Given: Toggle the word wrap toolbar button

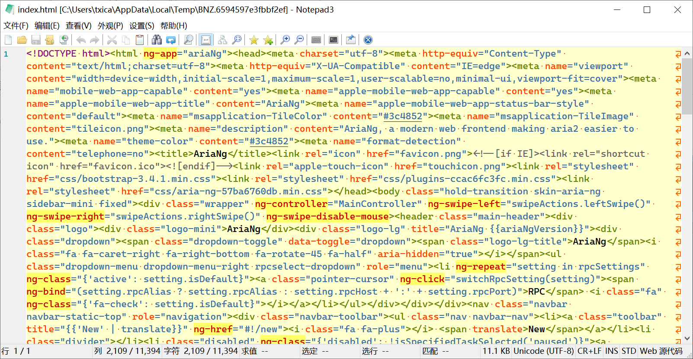Looking at the screenshot, I should pos(206,40).
